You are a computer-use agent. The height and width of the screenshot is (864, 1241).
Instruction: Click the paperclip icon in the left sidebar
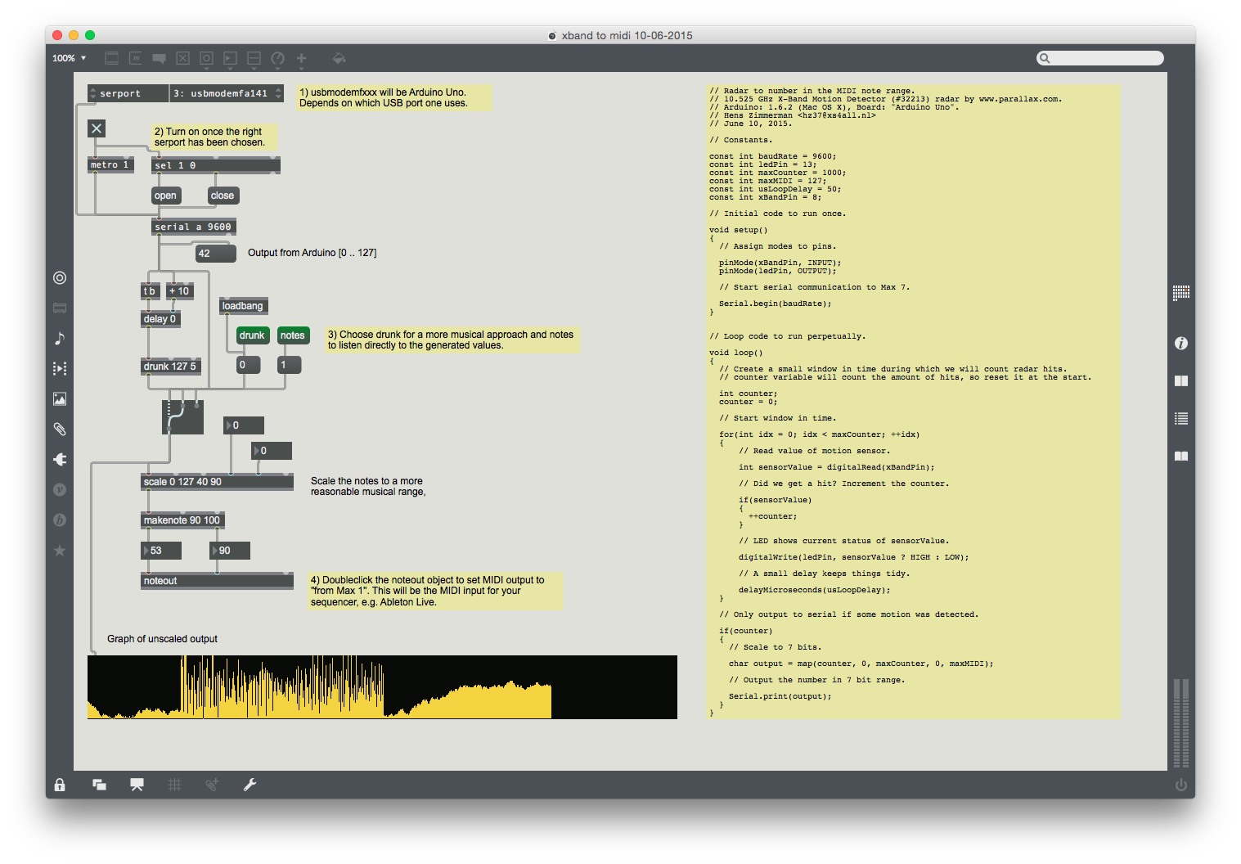click(59, 429)
